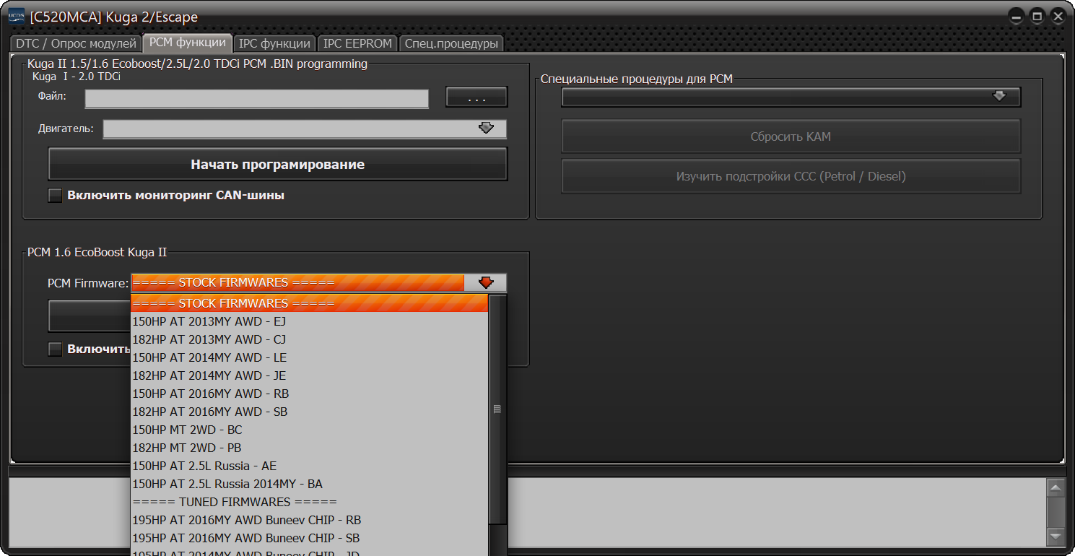Maximize the Kuga 2/Escape window

pos(1037,17)
